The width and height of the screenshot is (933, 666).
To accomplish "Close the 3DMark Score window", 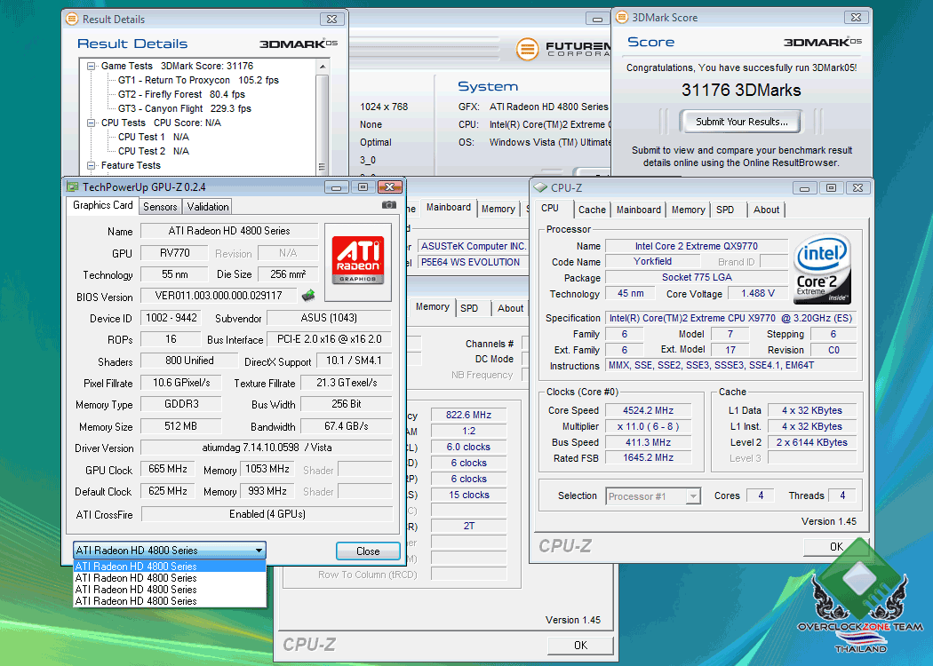I will [857, 17].
